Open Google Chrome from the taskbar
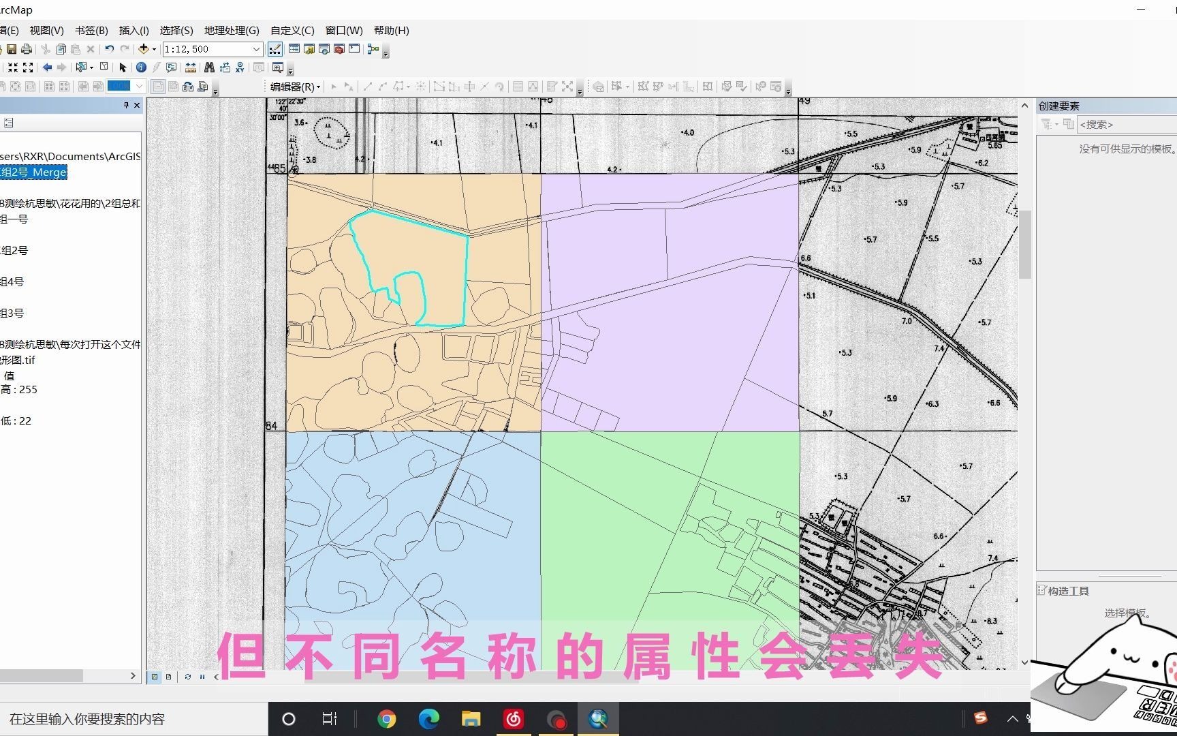1177x736 pixels. tap(386, 719)
